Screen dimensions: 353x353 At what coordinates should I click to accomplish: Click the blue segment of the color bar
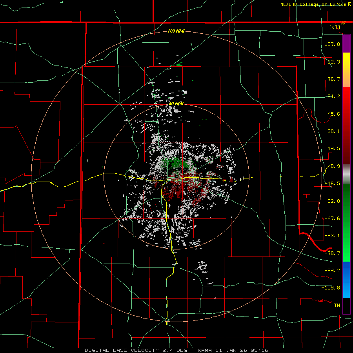[346, 280]
